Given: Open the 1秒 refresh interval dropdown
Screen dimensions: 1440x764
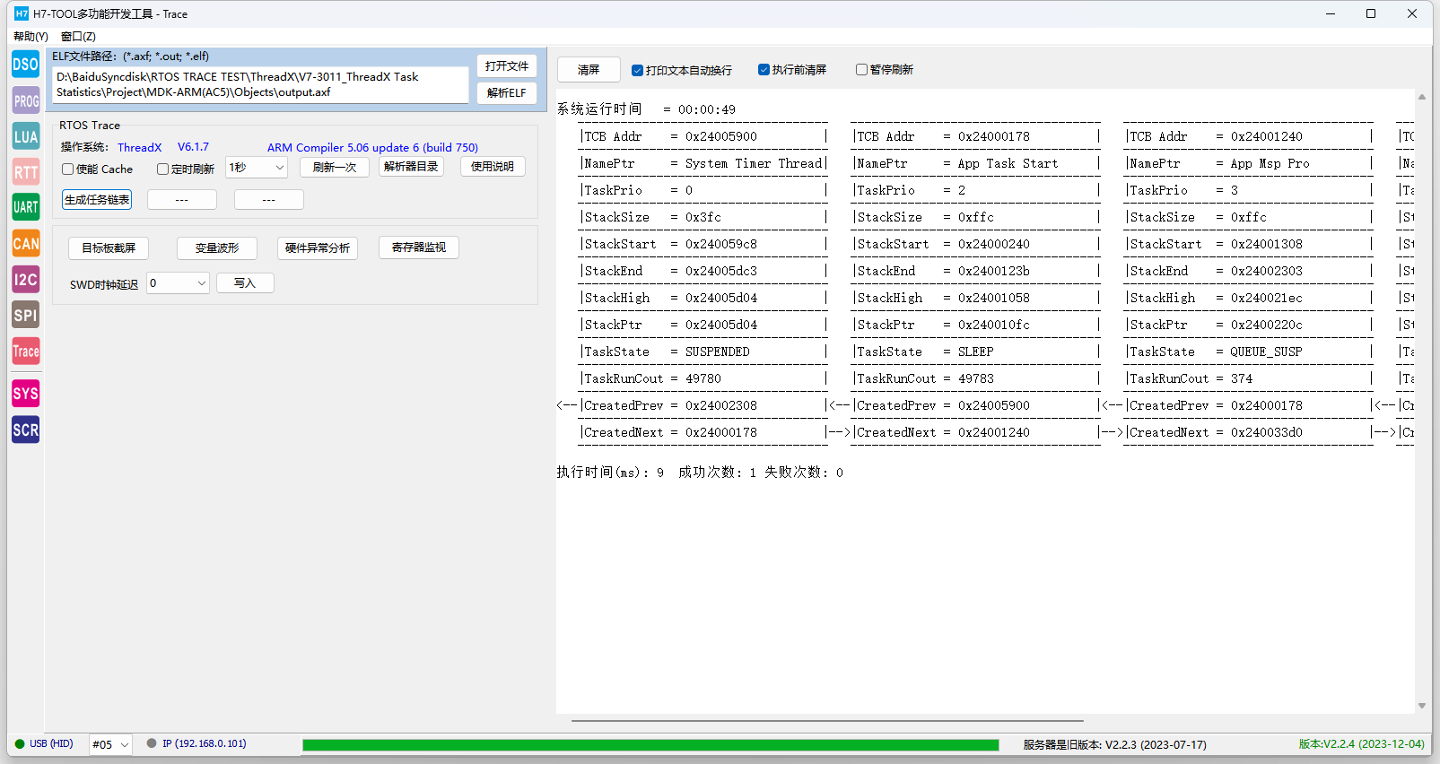Looking at the screenshot, I should 257,167.
